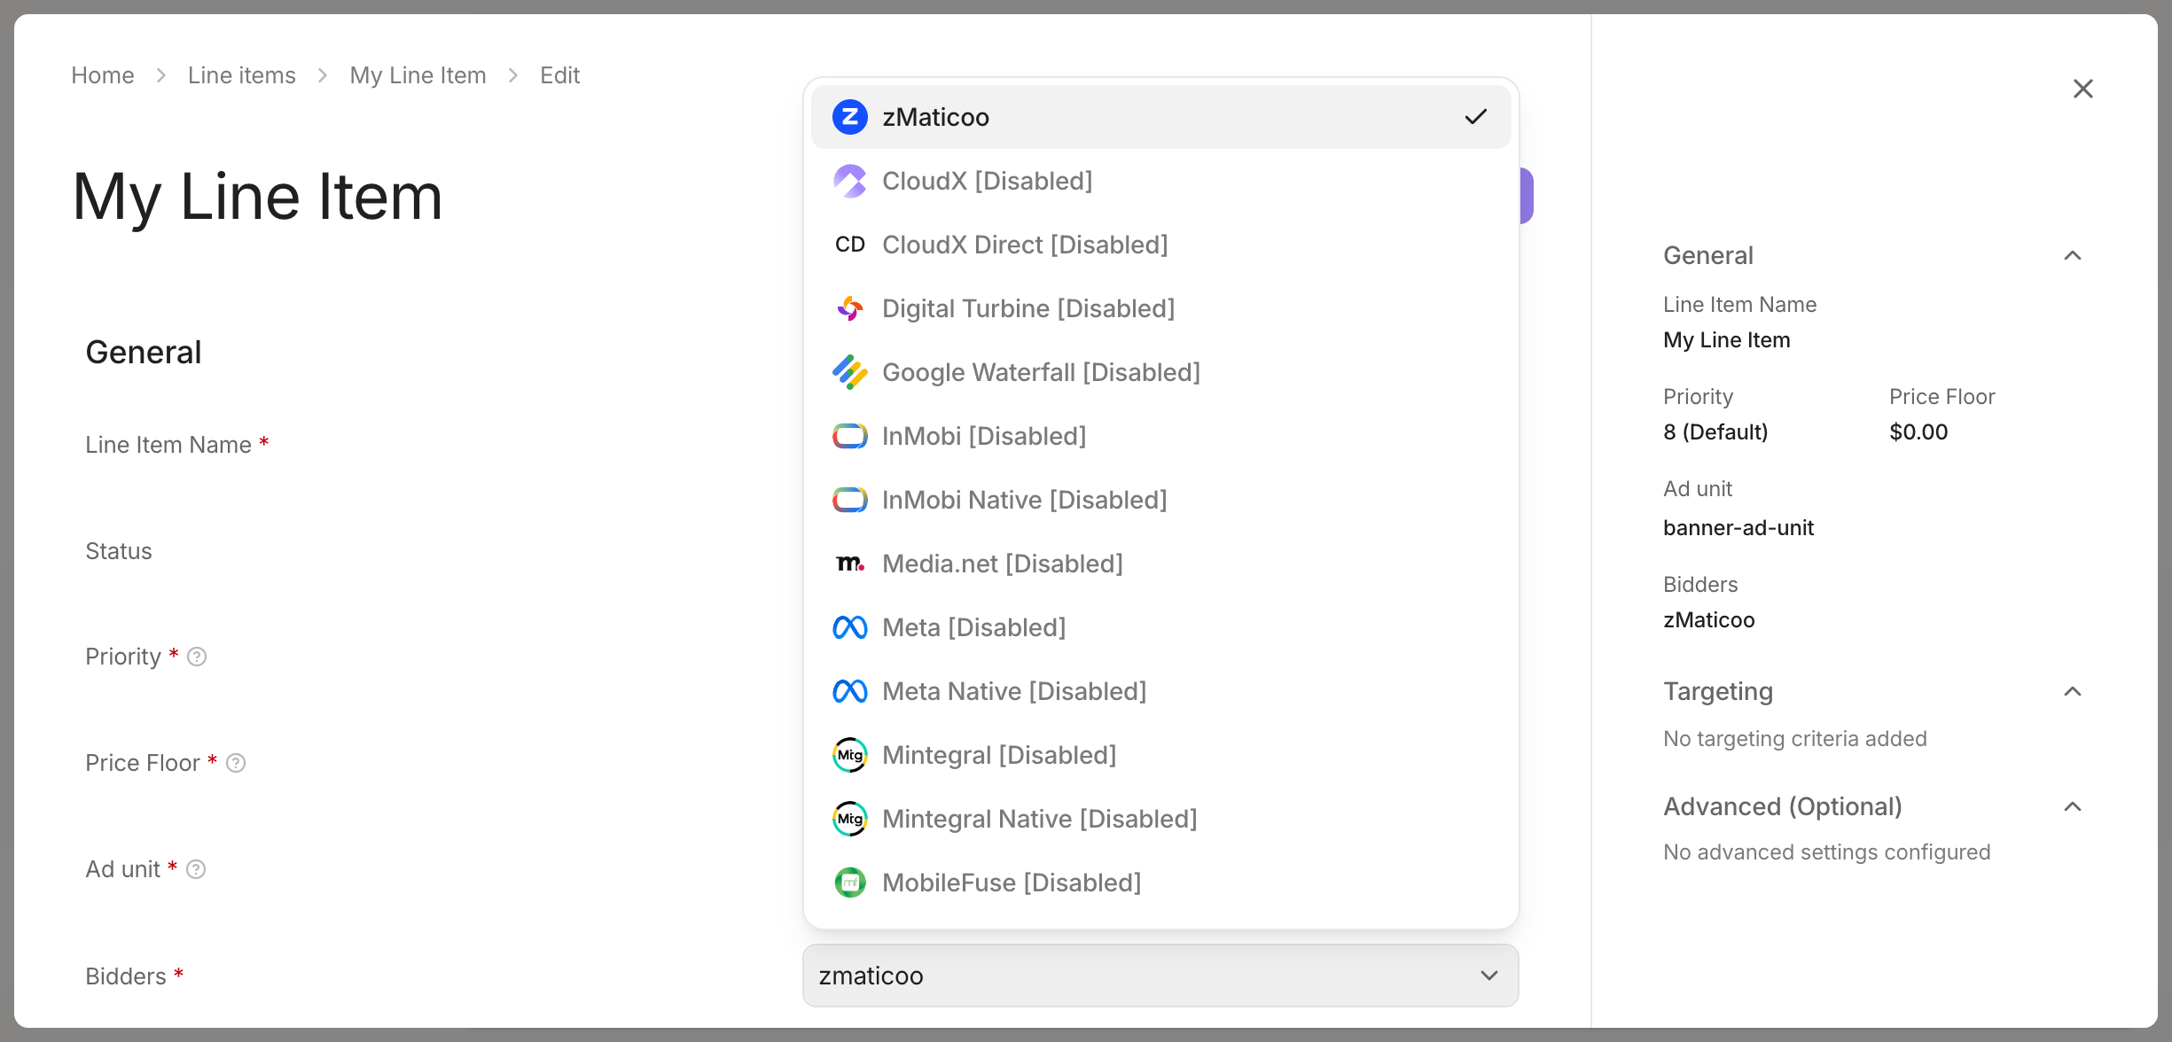This screenshot has height=1042, width=2172.
Task: Pick Mintegral Native [Disabled] option
Action: (x=1160, y=819)
